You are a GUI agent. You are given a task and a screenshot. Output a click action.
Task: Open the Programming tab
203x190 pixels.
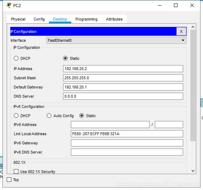tap(86, 19)
